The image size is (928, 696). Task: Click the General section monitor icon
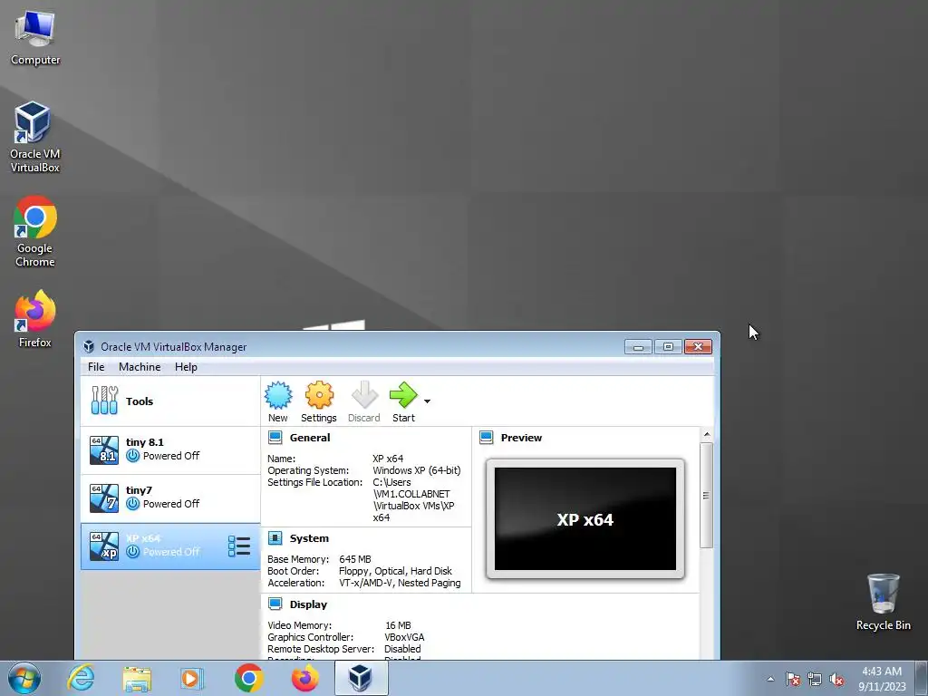[275, 438]
